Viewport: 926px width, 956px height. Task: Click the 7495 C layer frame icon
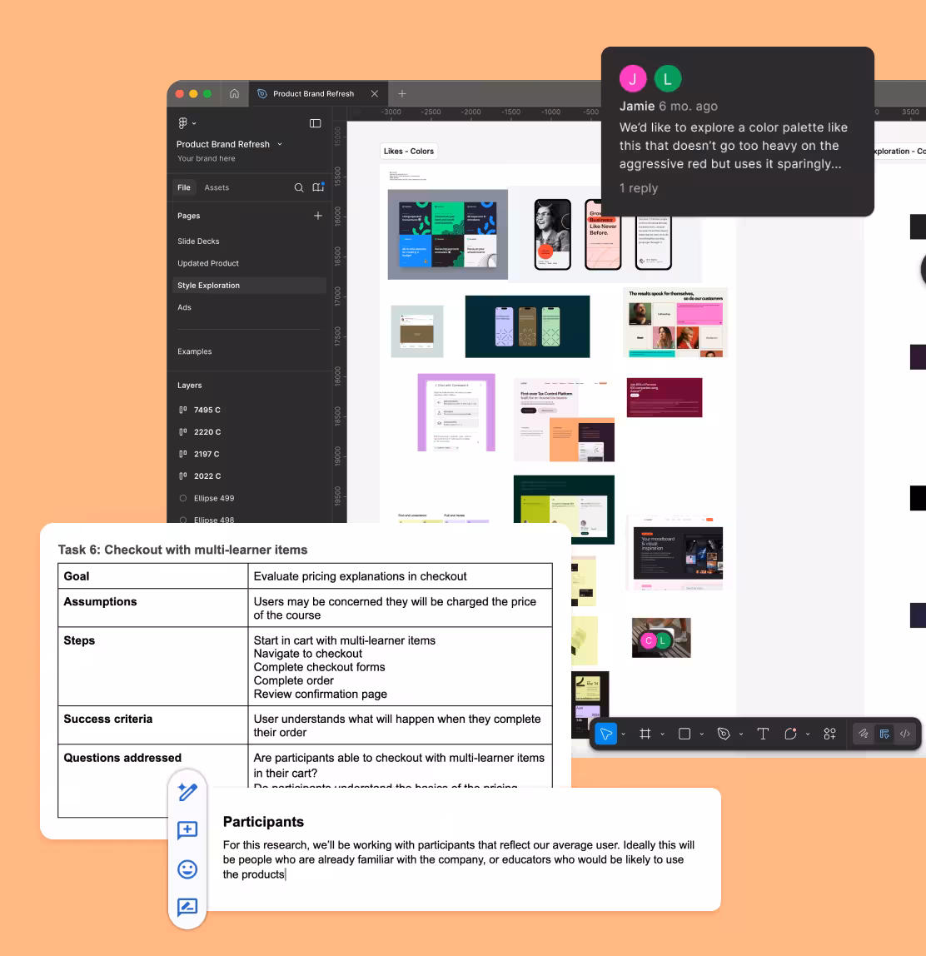(x=183, y=411)
